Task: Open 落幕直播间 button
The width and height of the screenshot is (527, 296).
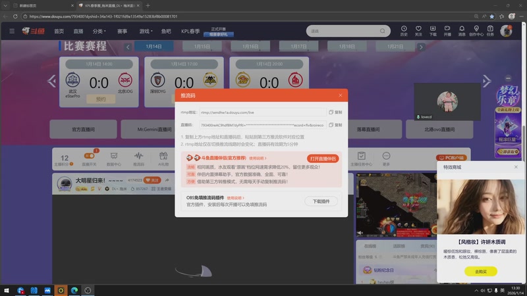Action: (x=368, y=129)
